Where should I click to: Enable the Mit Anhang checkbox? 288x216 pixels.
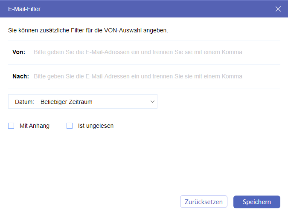[x=11, y=126]
